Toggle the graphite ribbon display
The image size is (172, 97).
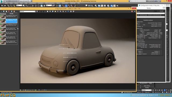[x=99, y=6]
